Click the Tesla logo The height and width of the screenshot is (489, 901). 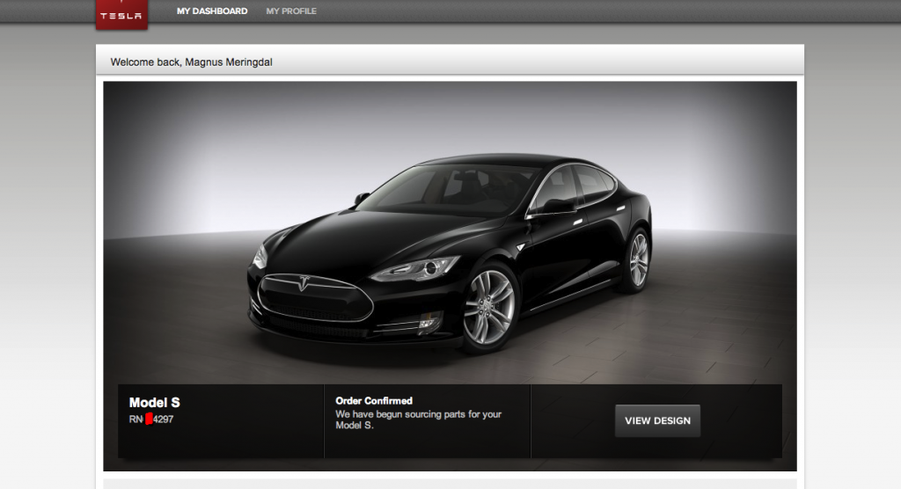point(121,14)
